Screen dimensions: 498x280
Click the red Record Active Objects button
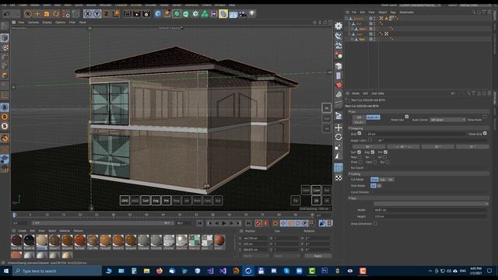[258, 223]
